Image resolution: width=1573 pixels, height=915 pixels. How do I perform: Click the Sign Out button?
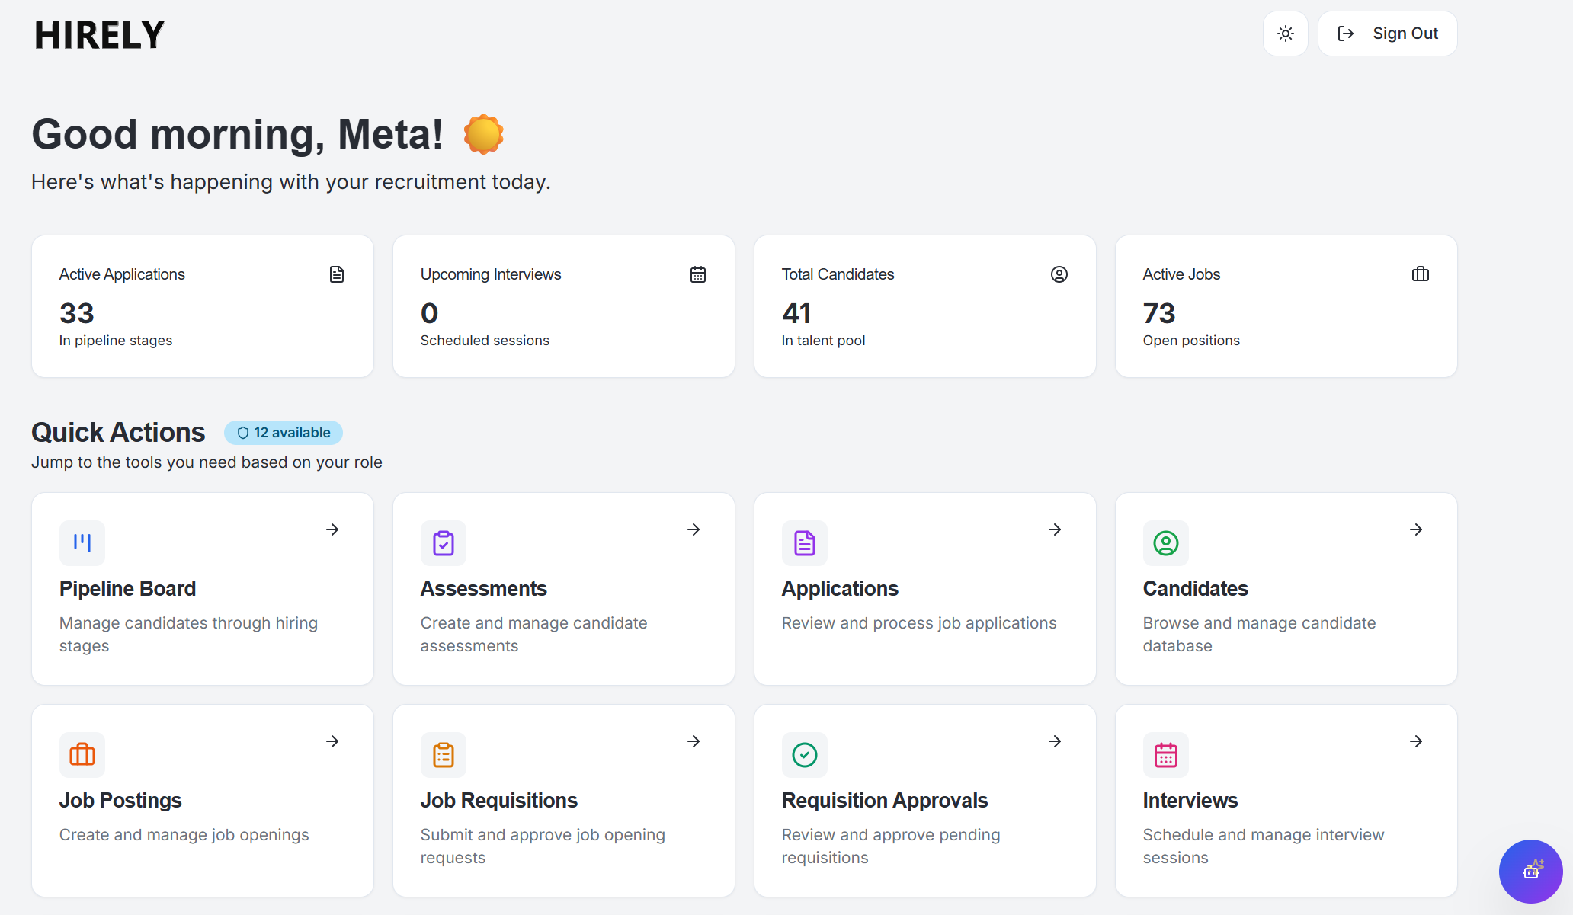(1387, 34)
